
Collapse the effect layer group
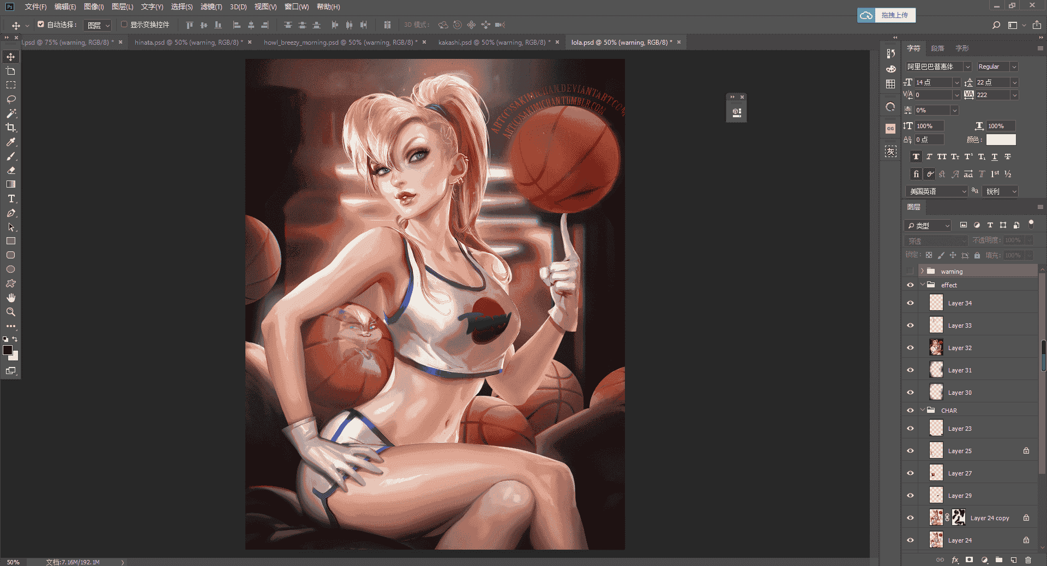point(923,285)
